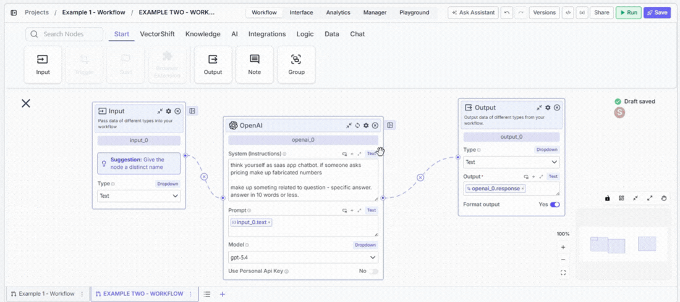
Task: Add an Input node from the palette
Action: [43, 65]
